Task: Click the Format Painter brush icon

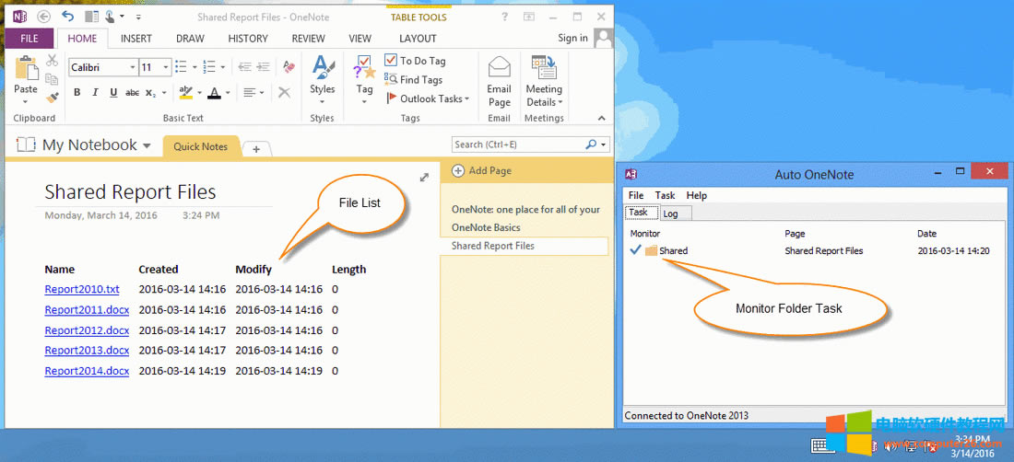Action: coord(53,98)
